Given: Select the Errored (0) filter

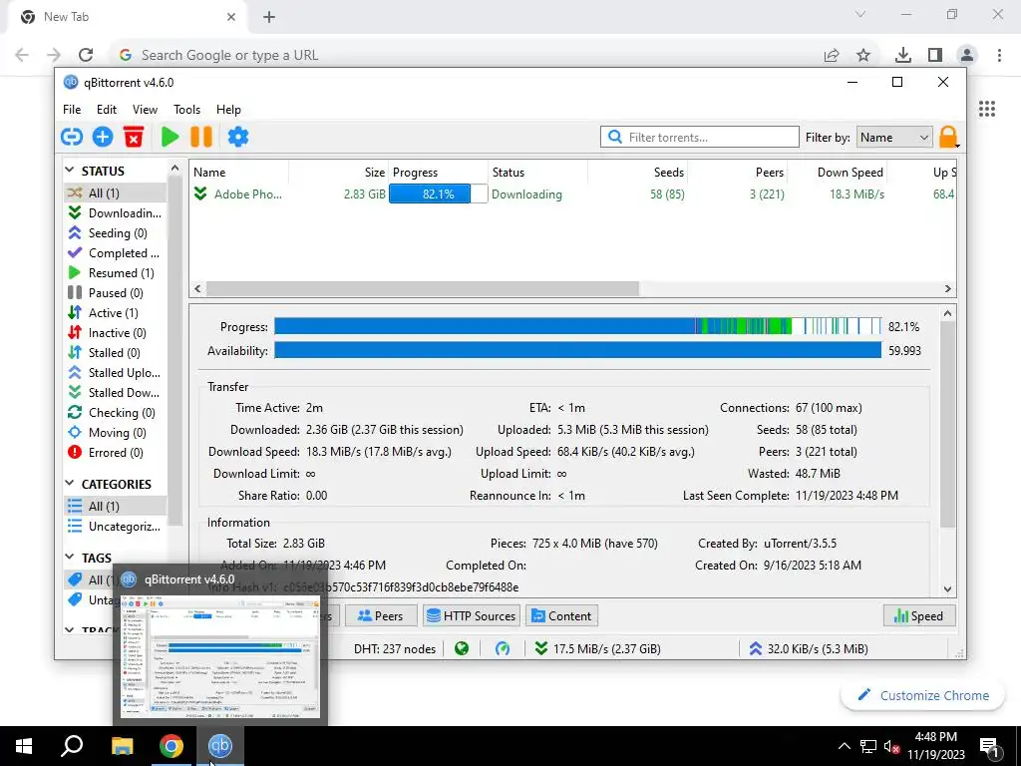Looking at the screenshot, I should (x=116, y=453).
